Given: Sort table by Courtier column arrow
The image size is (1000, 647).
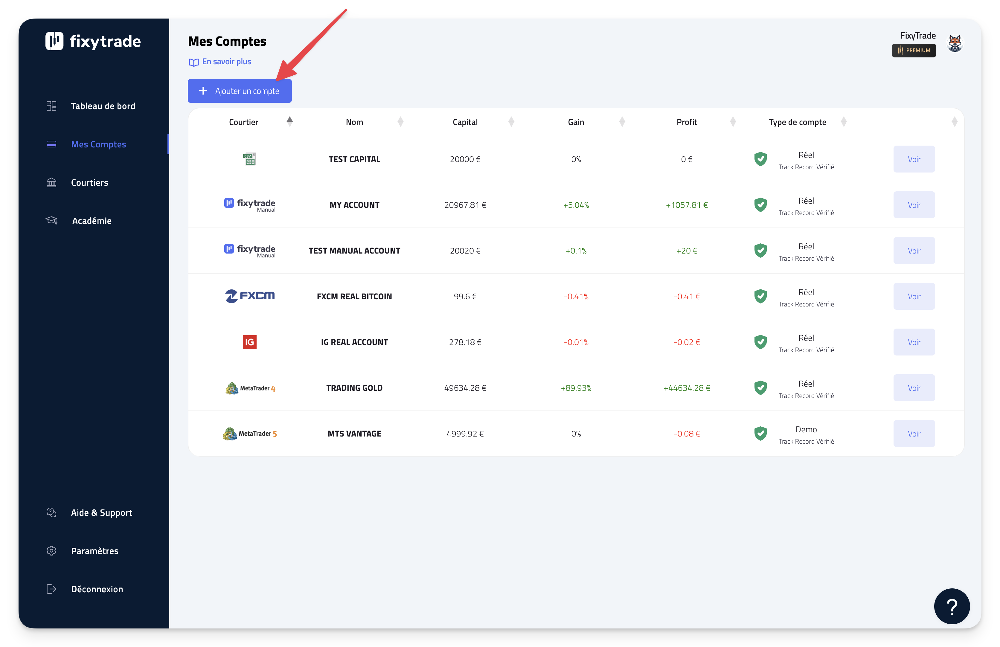Looking at the screenshot, I should tap(289, 122).
